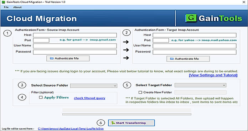Close the GainTools Cloud Migration window
The height and width of the screenshot is (131, 248).
click(244, 2)
